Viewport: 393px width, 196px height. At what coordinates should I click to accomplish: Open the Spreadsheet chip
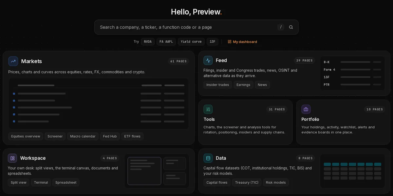[66, 182]
